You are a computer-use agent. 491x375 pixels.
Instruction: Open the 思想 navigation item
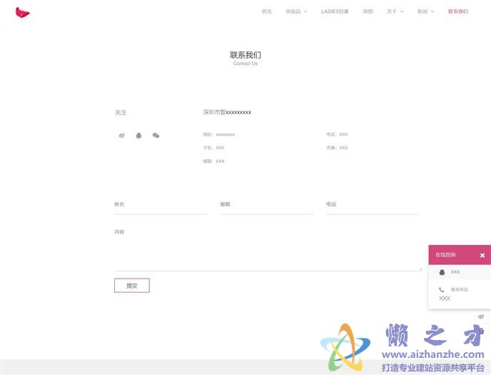[368, 11]
